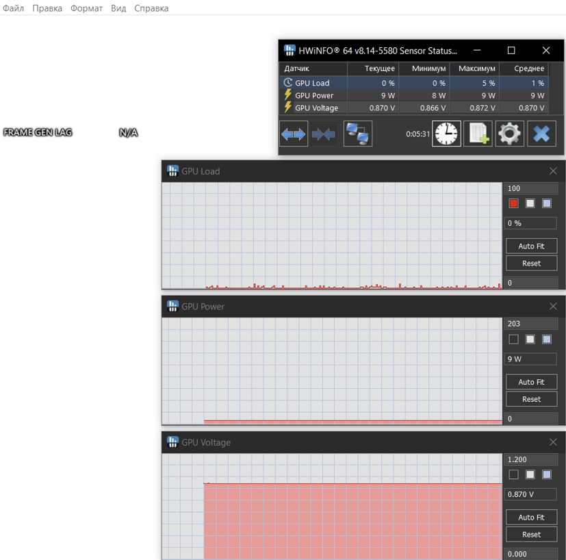The image size is (566, 560).
Task: Click the blue color swatch in GPU Power graph
Action: (547, 339)
